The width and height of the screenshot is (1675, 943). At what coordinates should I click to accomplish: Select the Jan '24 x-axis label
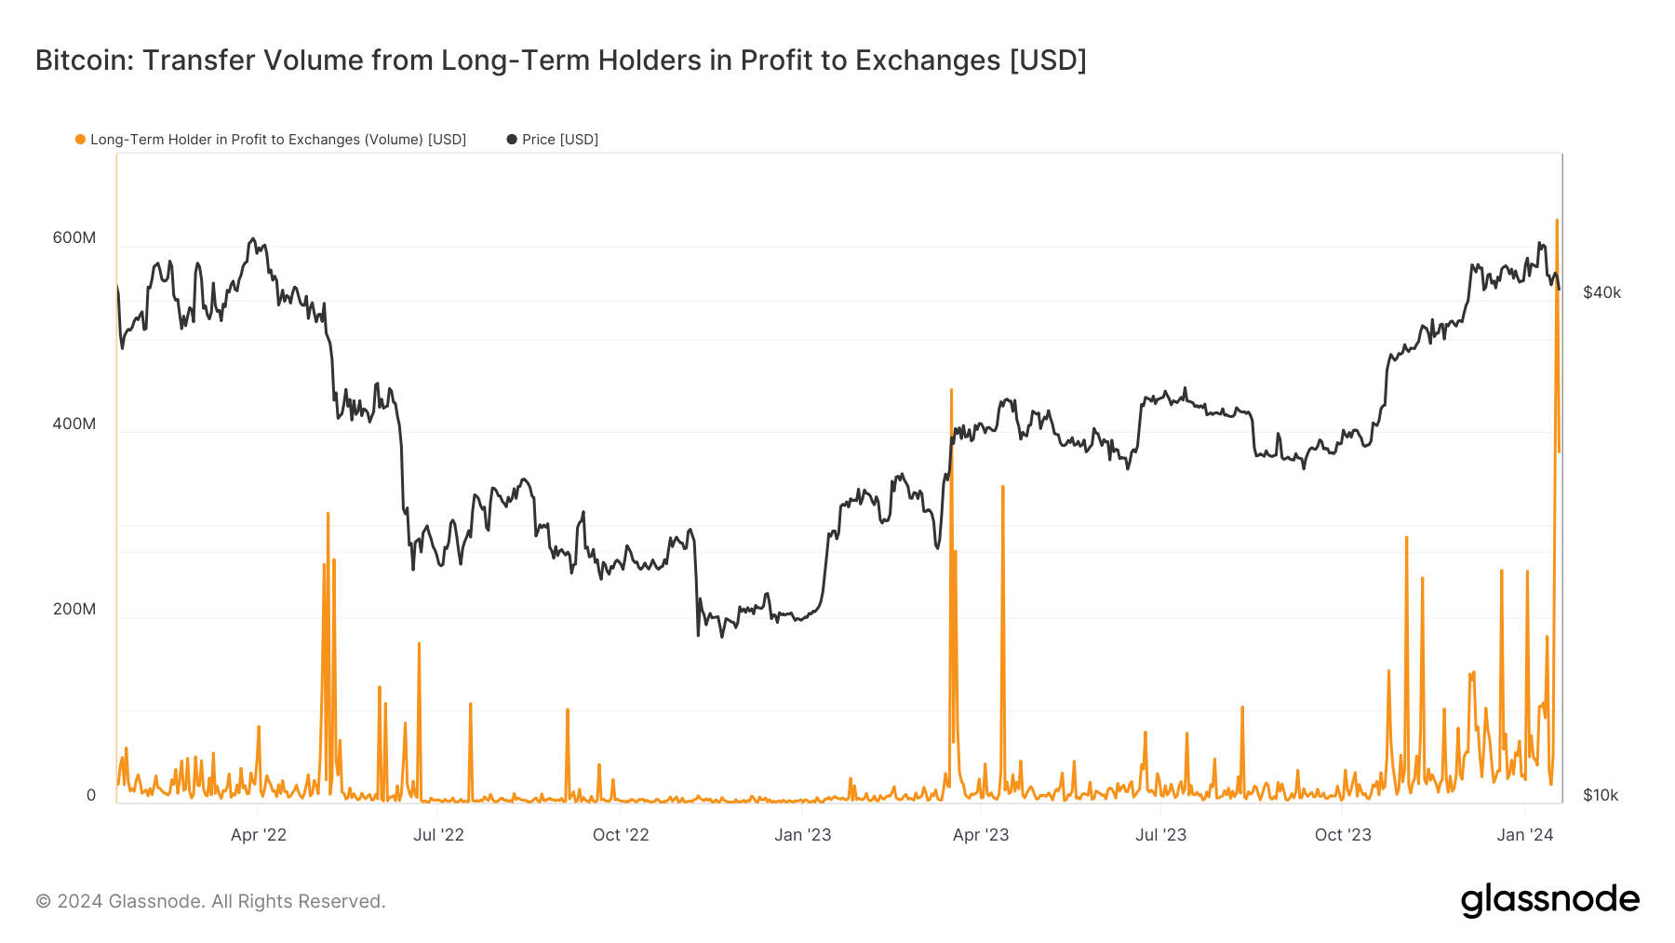1524,835
